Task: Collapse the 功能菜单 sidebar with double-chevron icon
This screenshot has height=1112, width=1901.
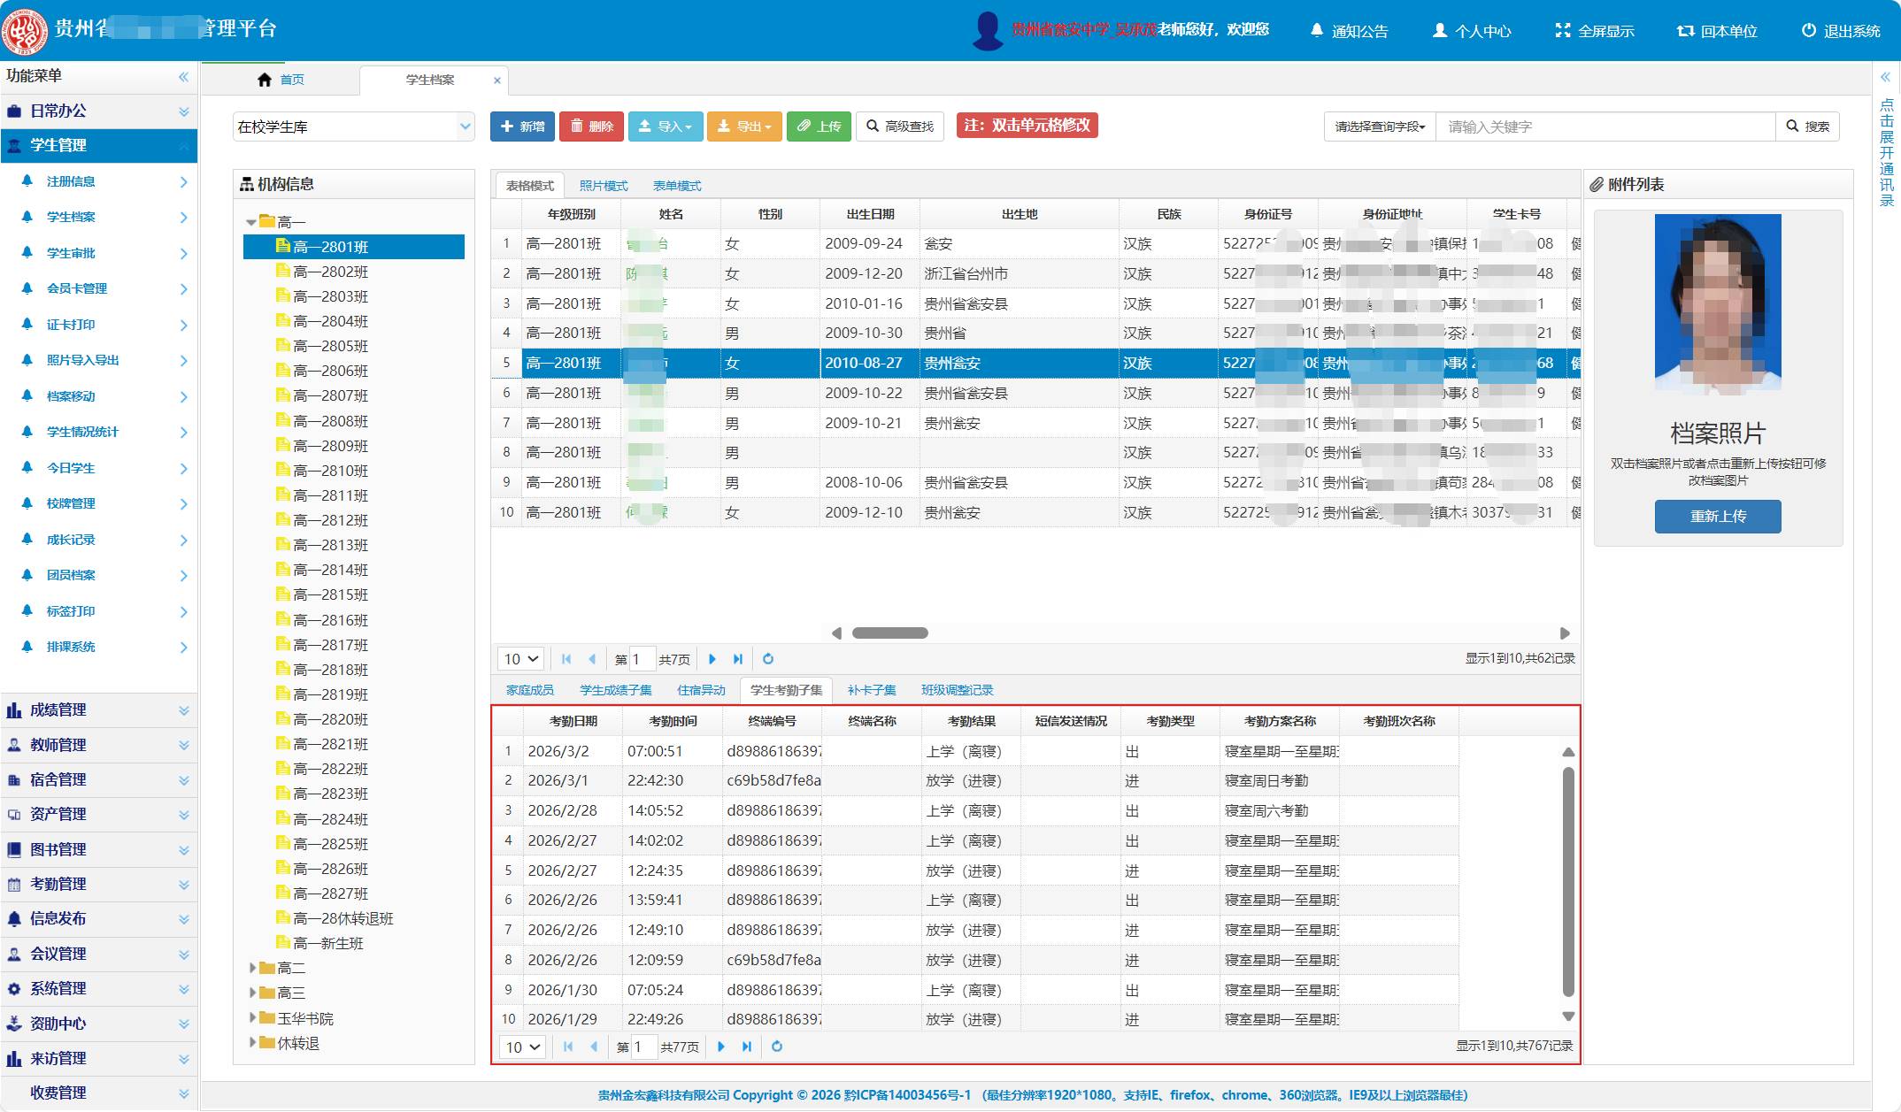Action: click(183, 77)
